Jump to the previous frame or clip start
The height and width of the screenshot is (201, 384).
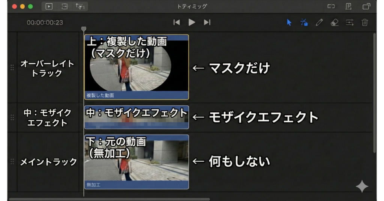[x=177, y=22]
